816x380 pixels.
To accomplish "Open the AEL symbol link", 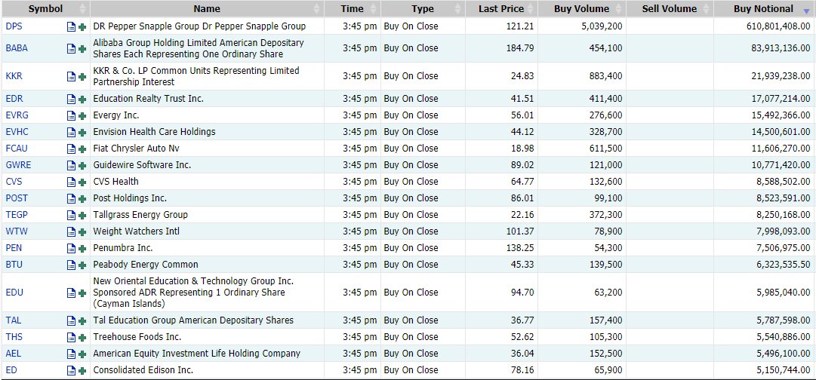I will coord(14,354).
